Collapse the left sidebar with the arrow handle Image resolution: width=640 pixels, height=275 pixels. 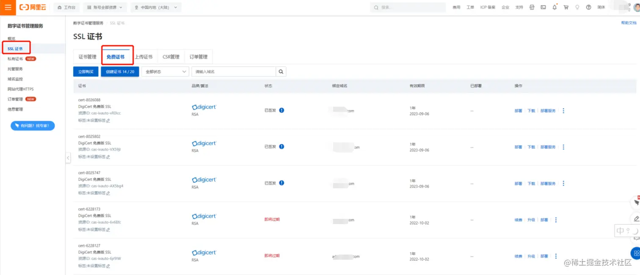pyautogui.click(x=68, y=158)
